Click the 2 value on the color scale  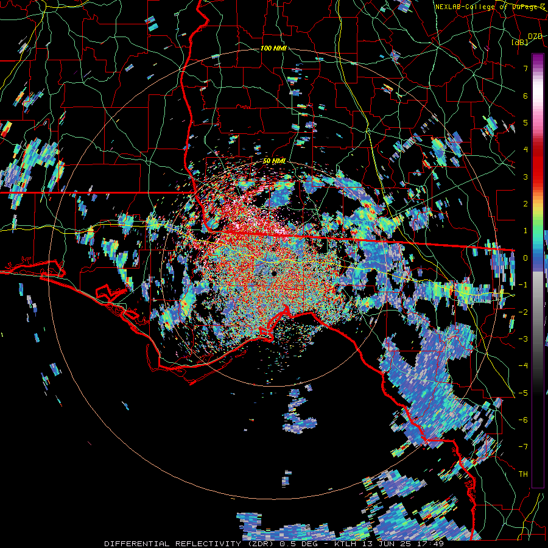point(525,204)
